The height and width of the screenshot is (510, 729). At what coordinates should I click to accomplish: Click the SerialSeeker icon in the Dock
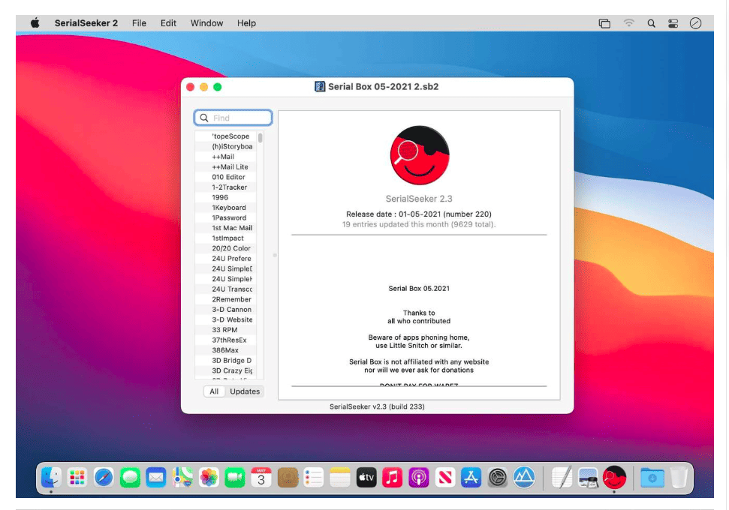coord(614,478)
